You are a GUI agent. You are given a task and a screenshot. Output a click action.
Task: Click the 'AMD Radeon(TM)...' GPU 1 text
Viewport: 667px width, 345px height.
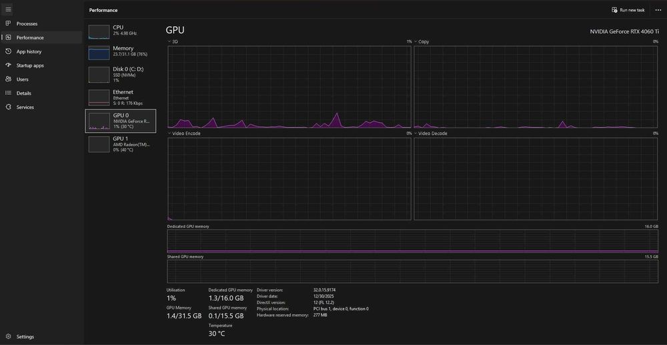coord(131,144)
